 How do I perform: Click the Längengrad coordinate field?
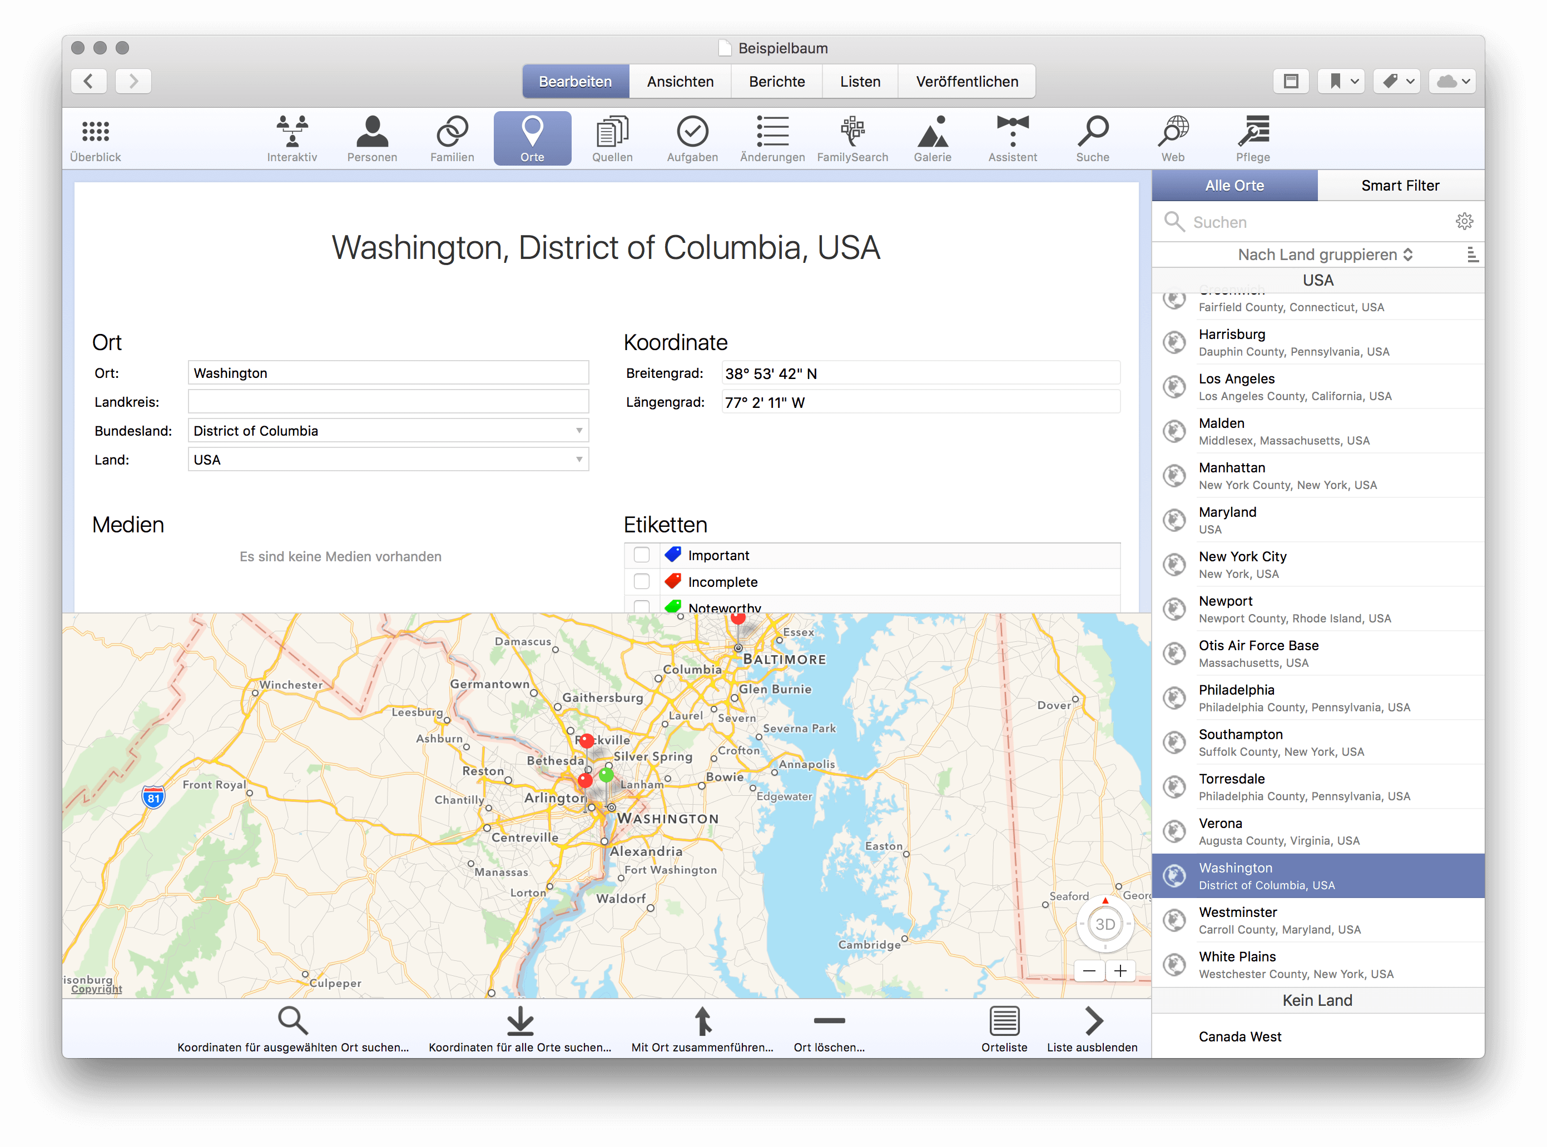(920, 402)
